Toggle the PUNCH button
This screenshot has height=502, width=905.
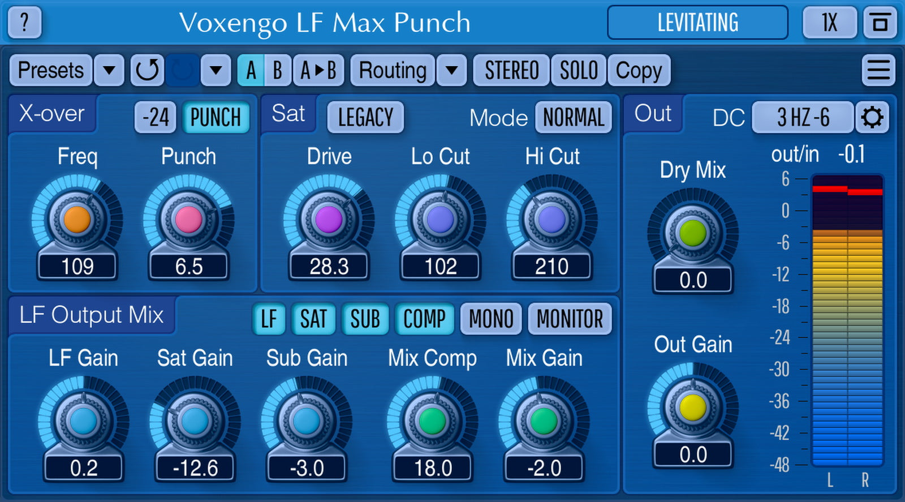(x=216, y=118)
